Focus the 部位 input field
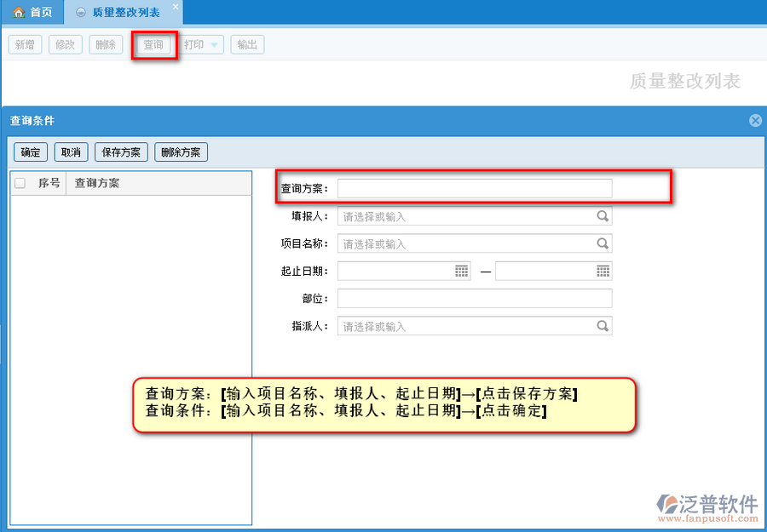 coord(475,299)
